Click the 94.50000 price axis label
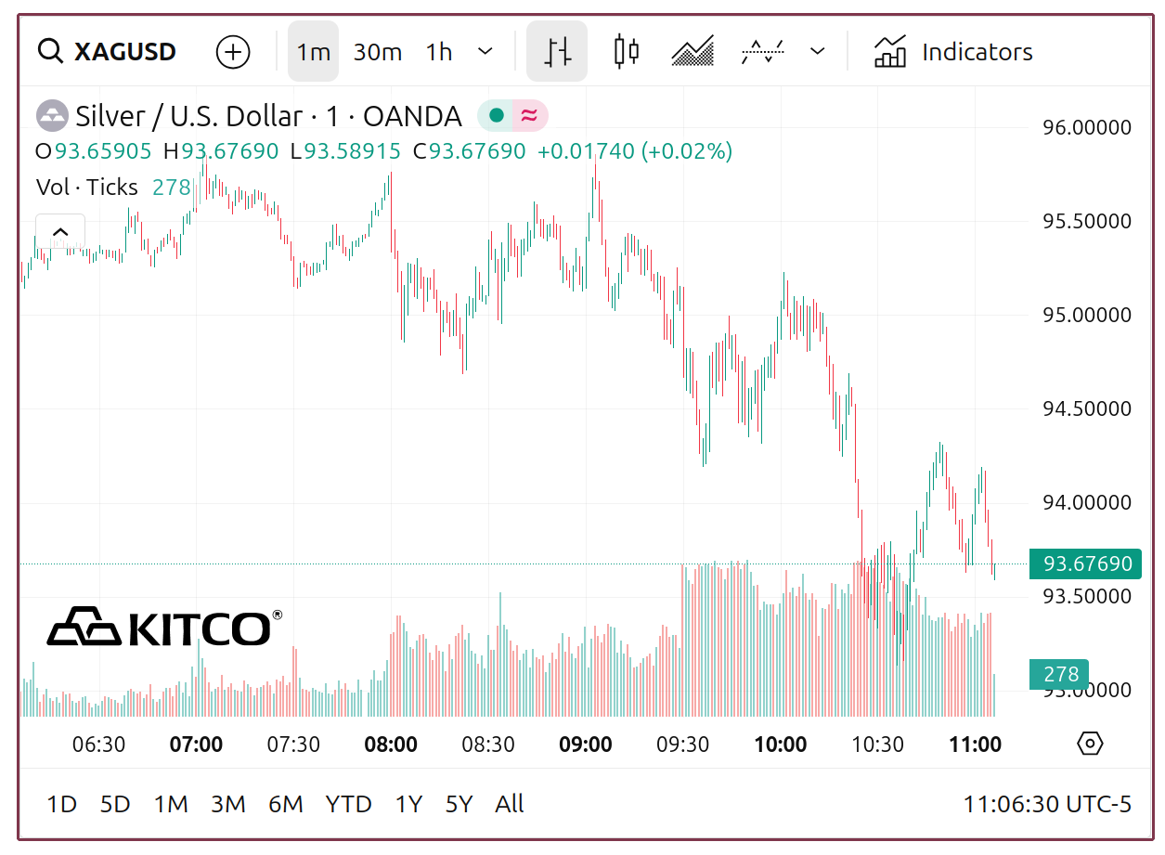 point(1087,408)
